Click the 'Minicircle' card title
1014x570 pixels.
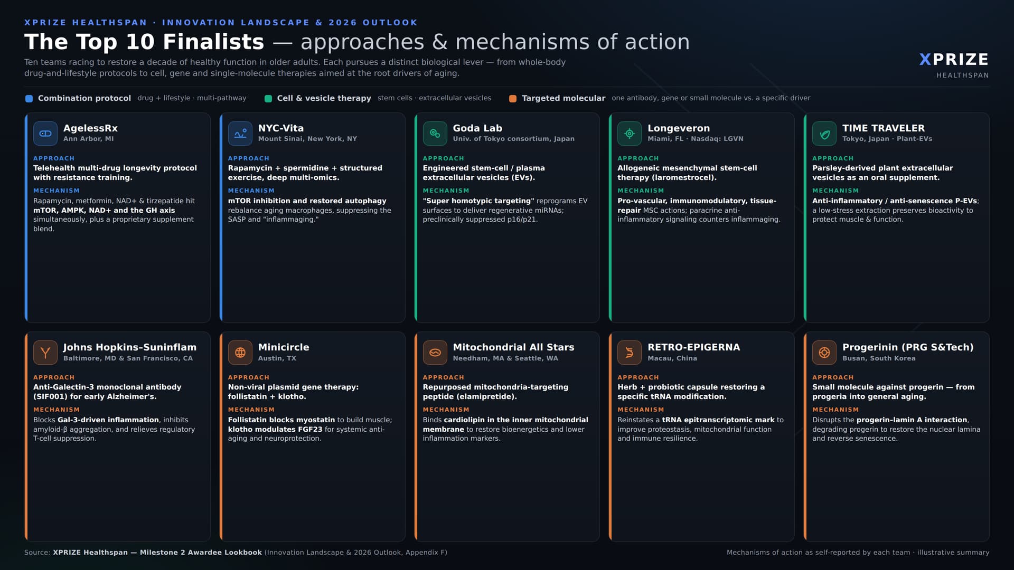click(x=284, y=347)
